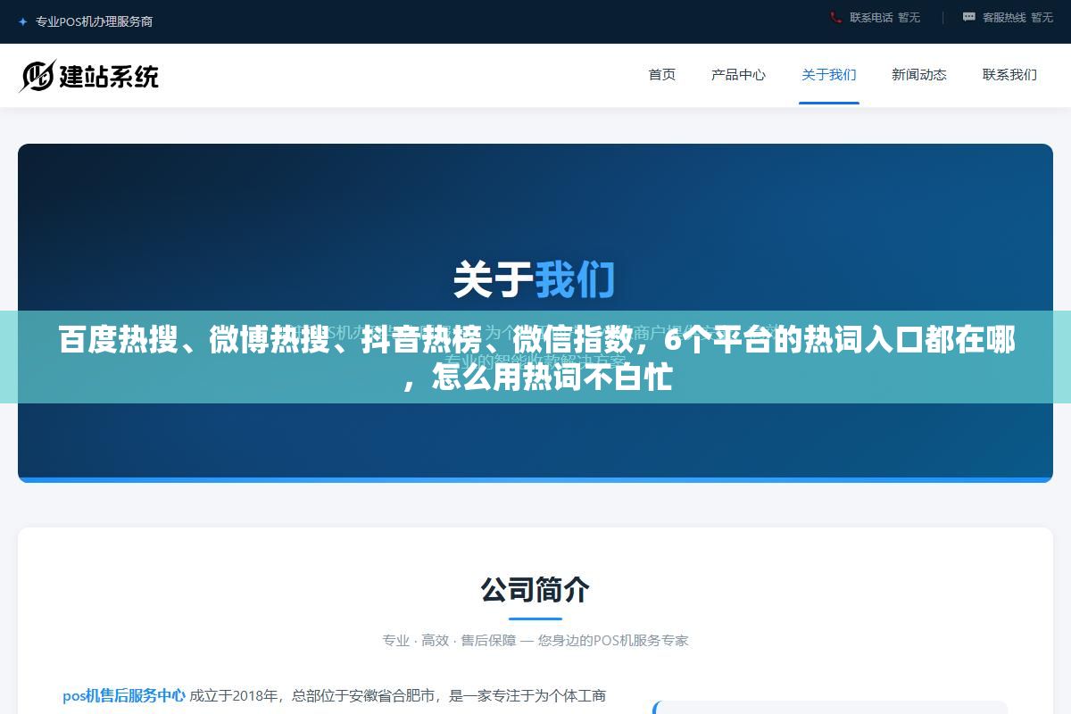Open the 联系我们 page
The image size is (1071, 714).
point(1009,75)
